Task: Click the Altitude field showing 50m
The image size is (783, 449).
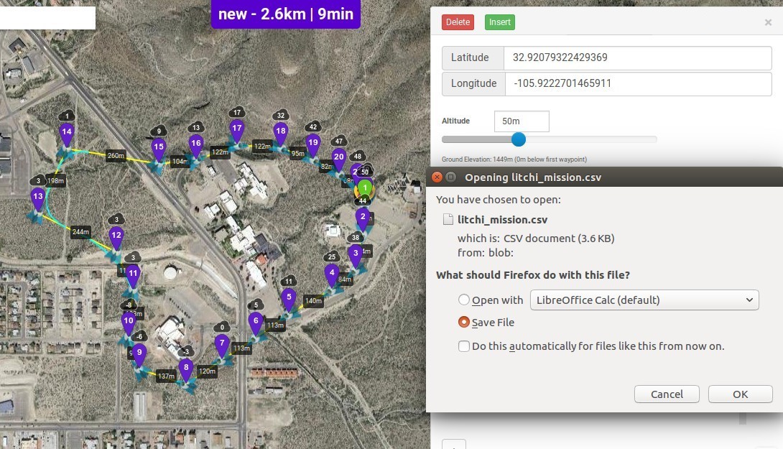Action: [522, 121]
